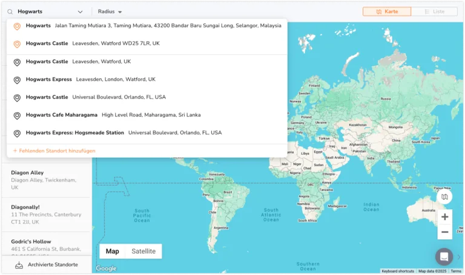Screen dimensions: 465x275
Task: Open the Godric's Hollow location entry
Action: point(46,244)
